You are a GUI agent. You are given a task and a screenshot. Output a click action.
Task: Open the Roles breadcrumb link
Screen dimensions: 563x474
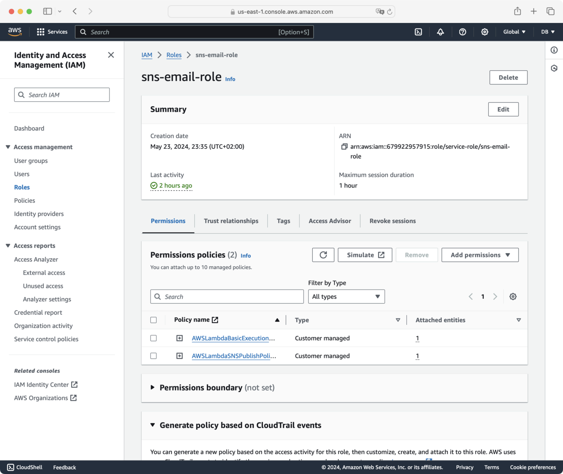point(174,55)
